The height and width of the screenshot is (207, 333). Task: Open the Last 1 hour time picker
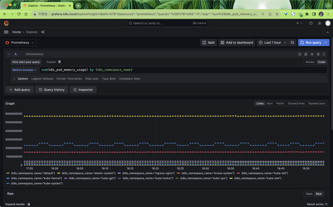coord(273,42)
